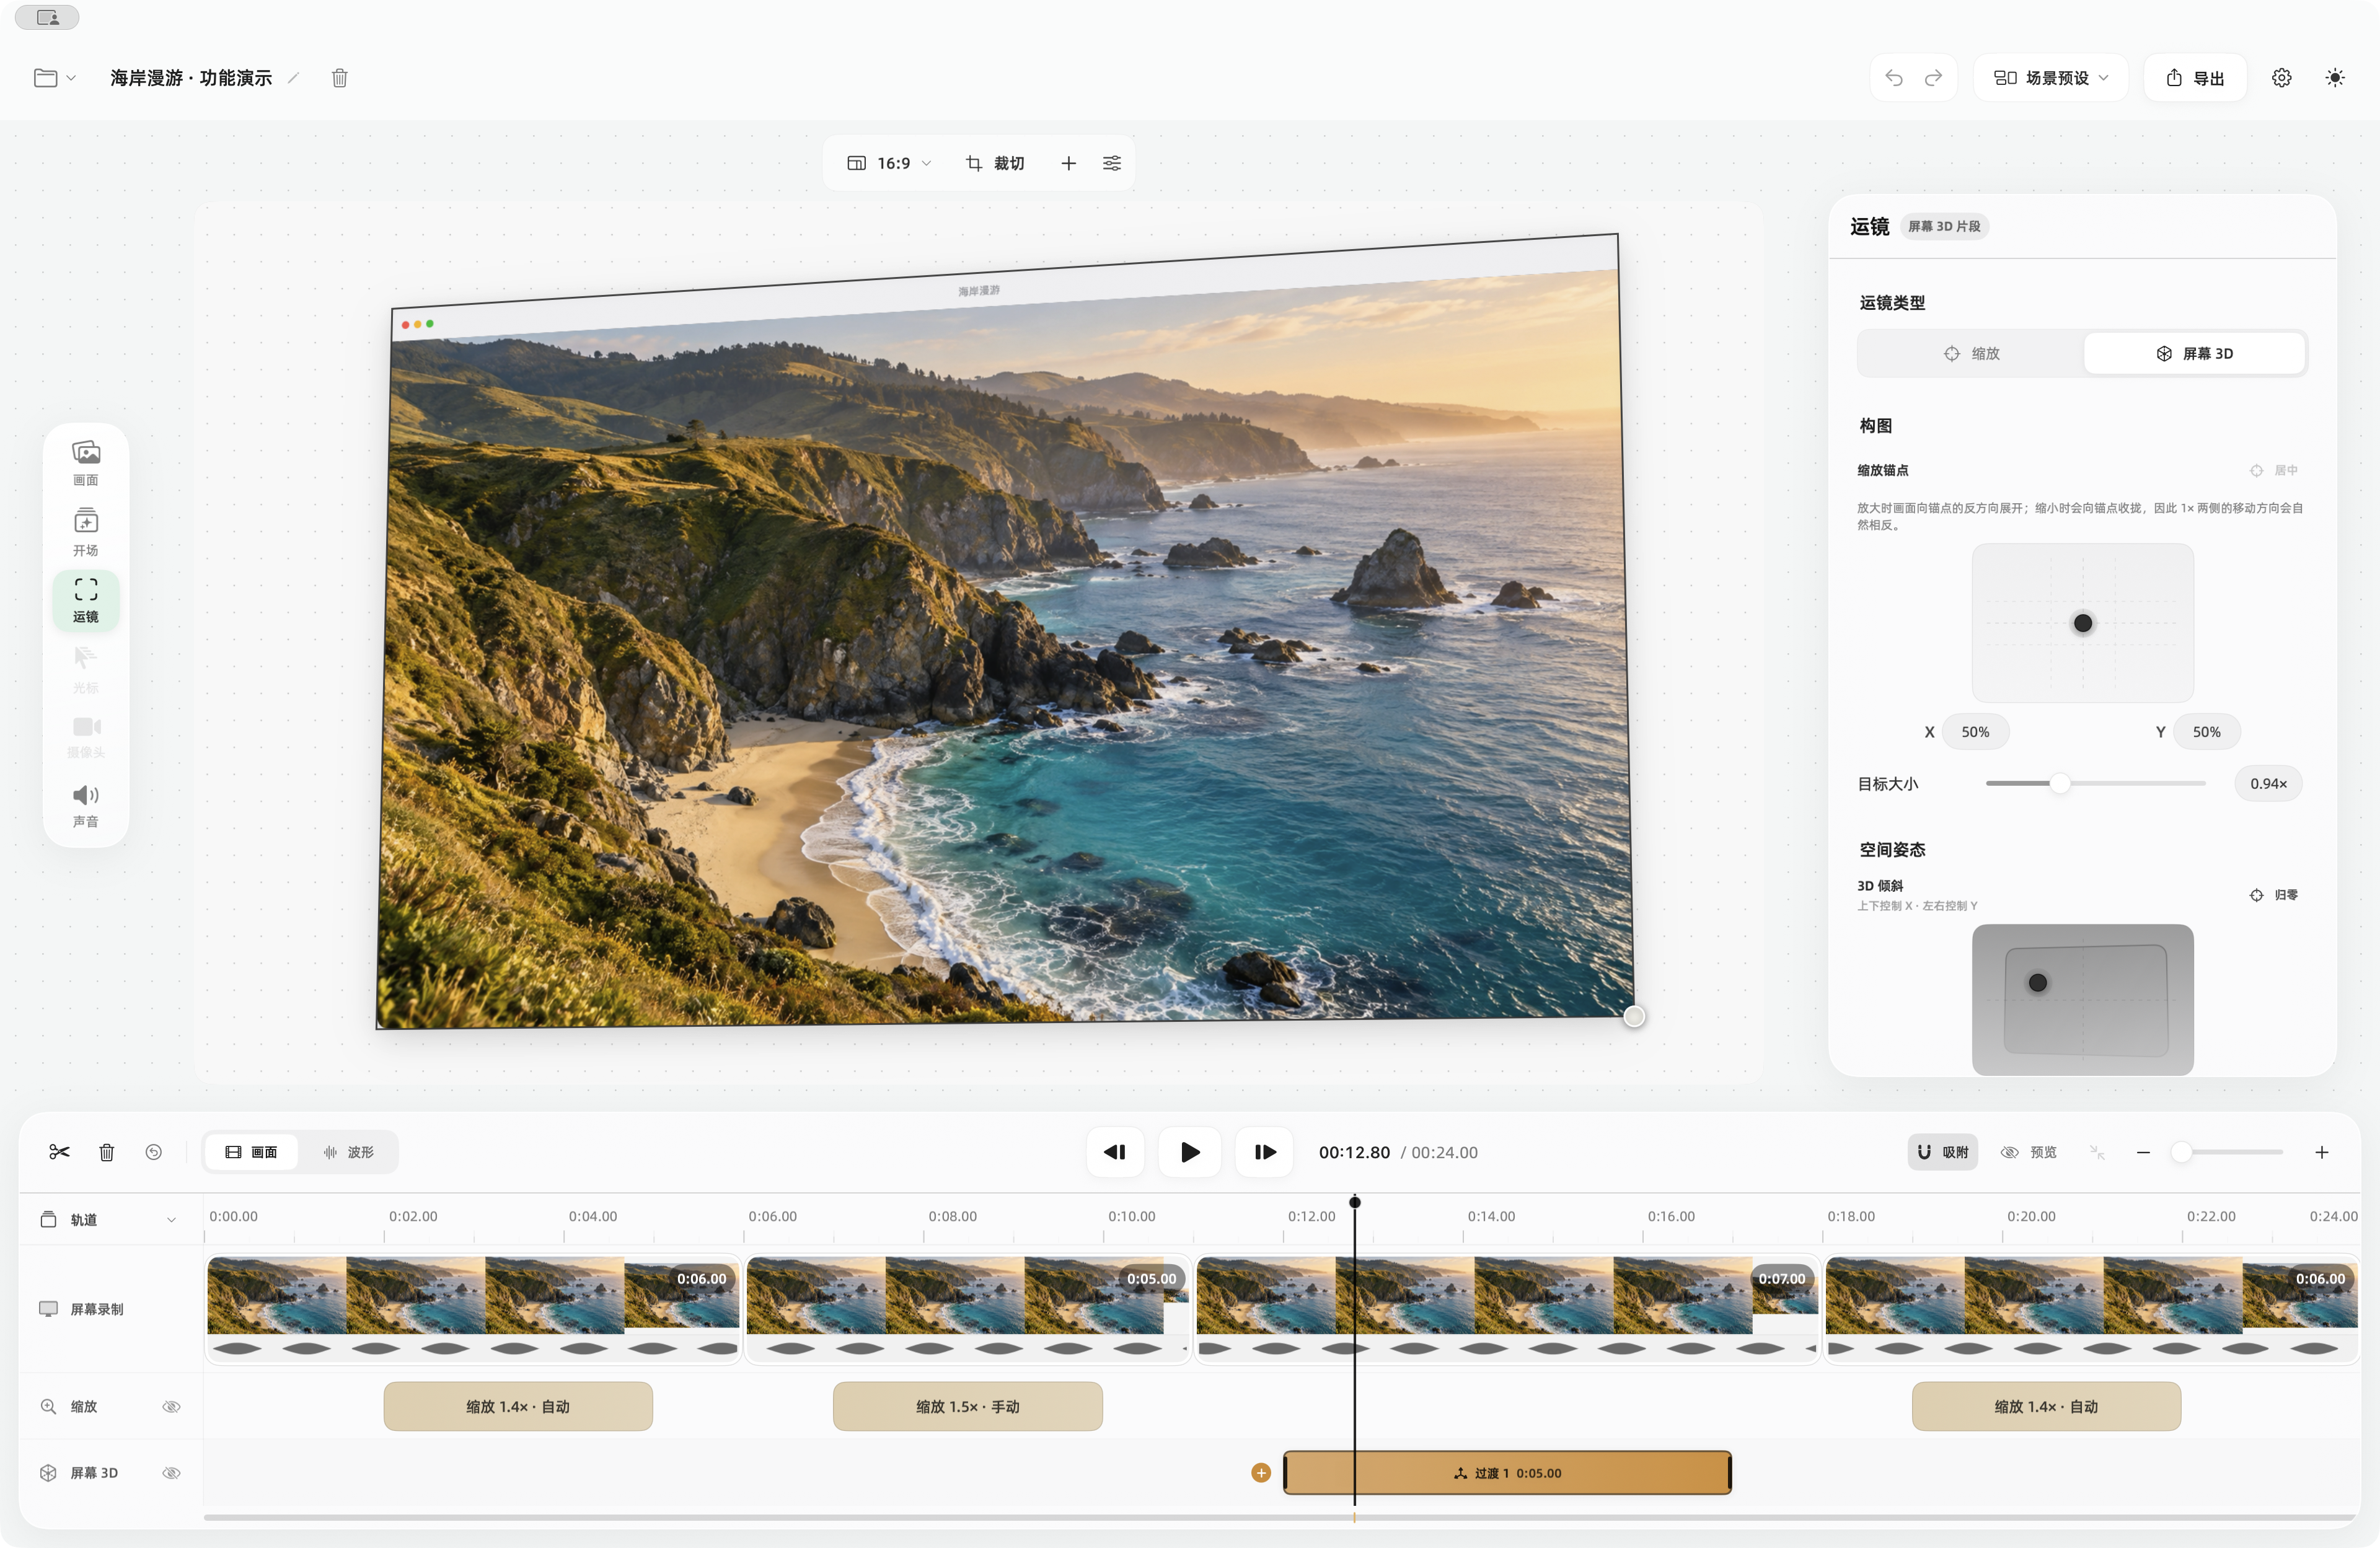
Task: Open 场景预设 scene presets dropdown
Action: [2051, 78]
